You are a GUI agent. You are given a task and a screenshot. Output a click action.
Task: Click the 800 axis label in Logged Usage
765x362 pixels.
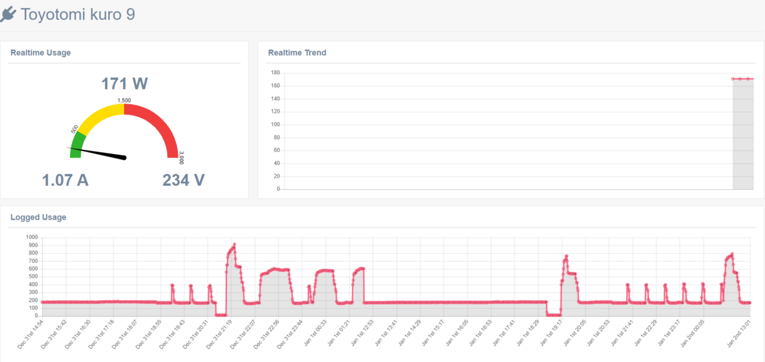[x=33, y=253]
